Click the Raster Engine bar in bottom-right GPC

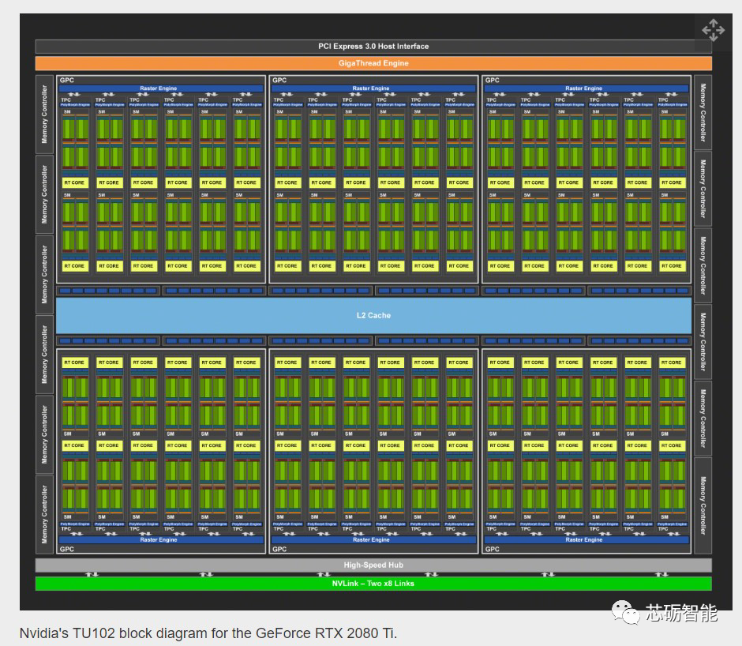point(585,540)
